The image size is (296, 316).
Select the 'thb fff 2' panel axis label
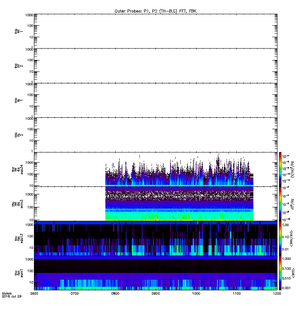pyautogui.click(x=19, y=66)
